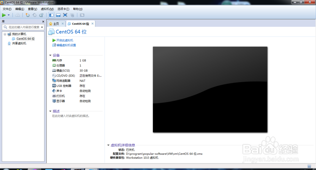Collapse the 描述 section
This screenshot has height=170, width=316.
(x=50, y=111)
